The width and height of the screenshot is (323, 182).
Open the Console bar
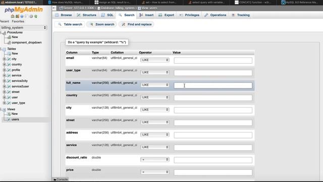61,179
